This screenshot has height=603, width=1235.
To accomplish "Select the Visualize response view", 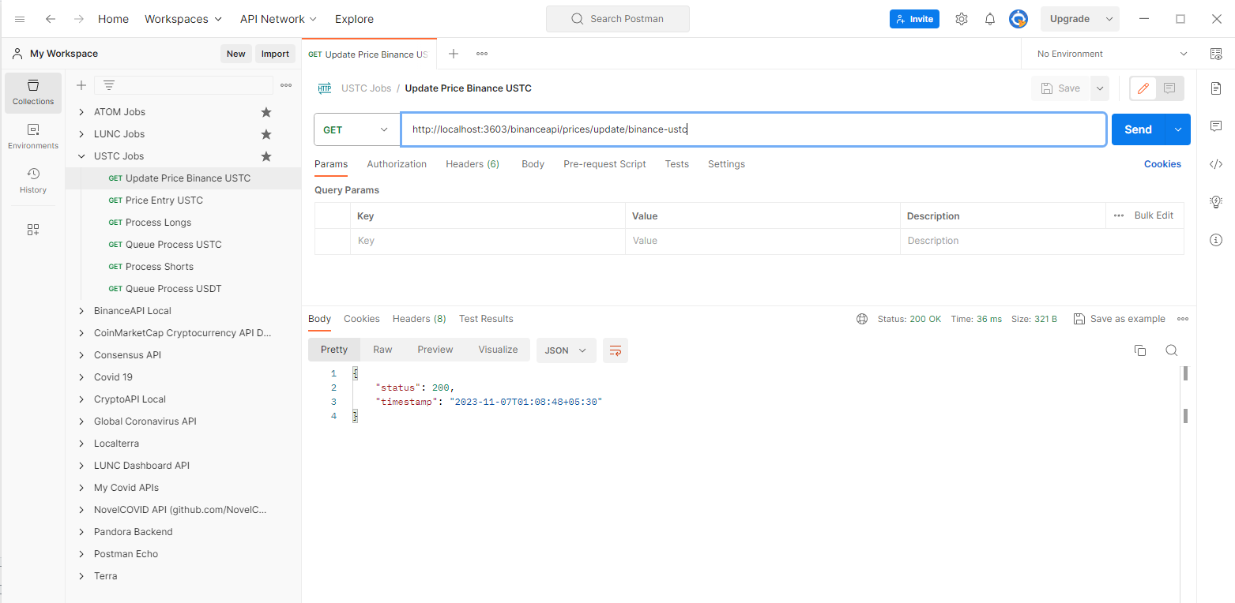I will tap(498, 350).
